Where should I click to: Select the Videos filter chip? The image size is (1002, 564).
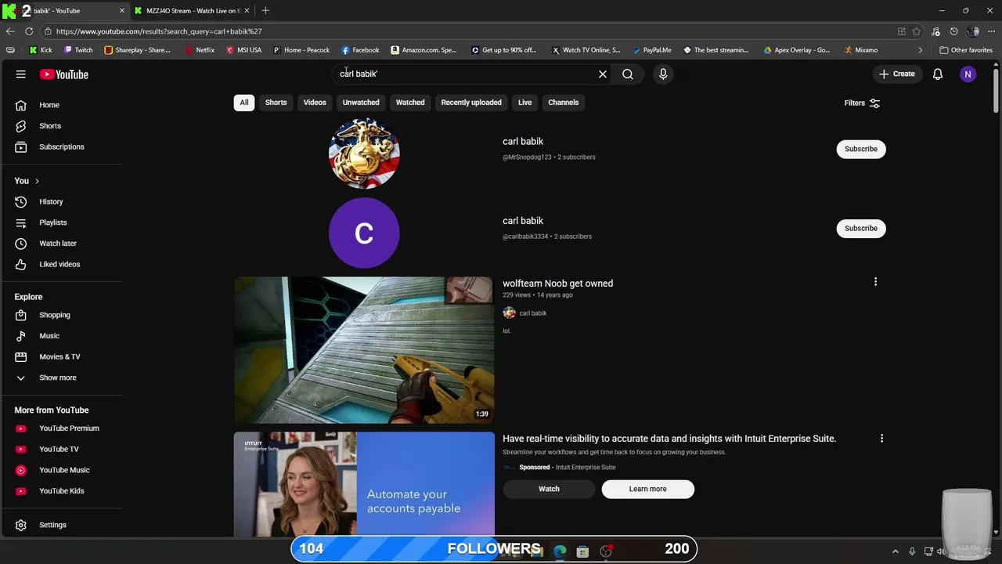point(315,103)
